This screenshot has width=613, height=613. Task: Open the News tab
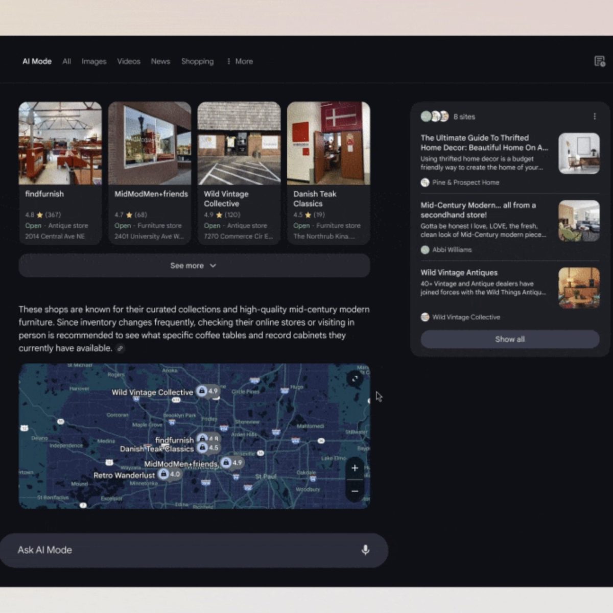click(x=160, y=61)
